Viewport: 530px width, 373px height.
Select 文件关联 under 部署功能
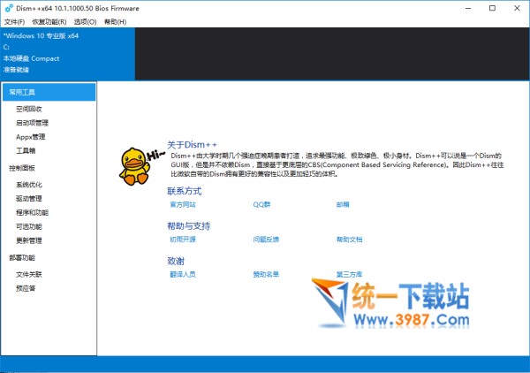point(28,274)
